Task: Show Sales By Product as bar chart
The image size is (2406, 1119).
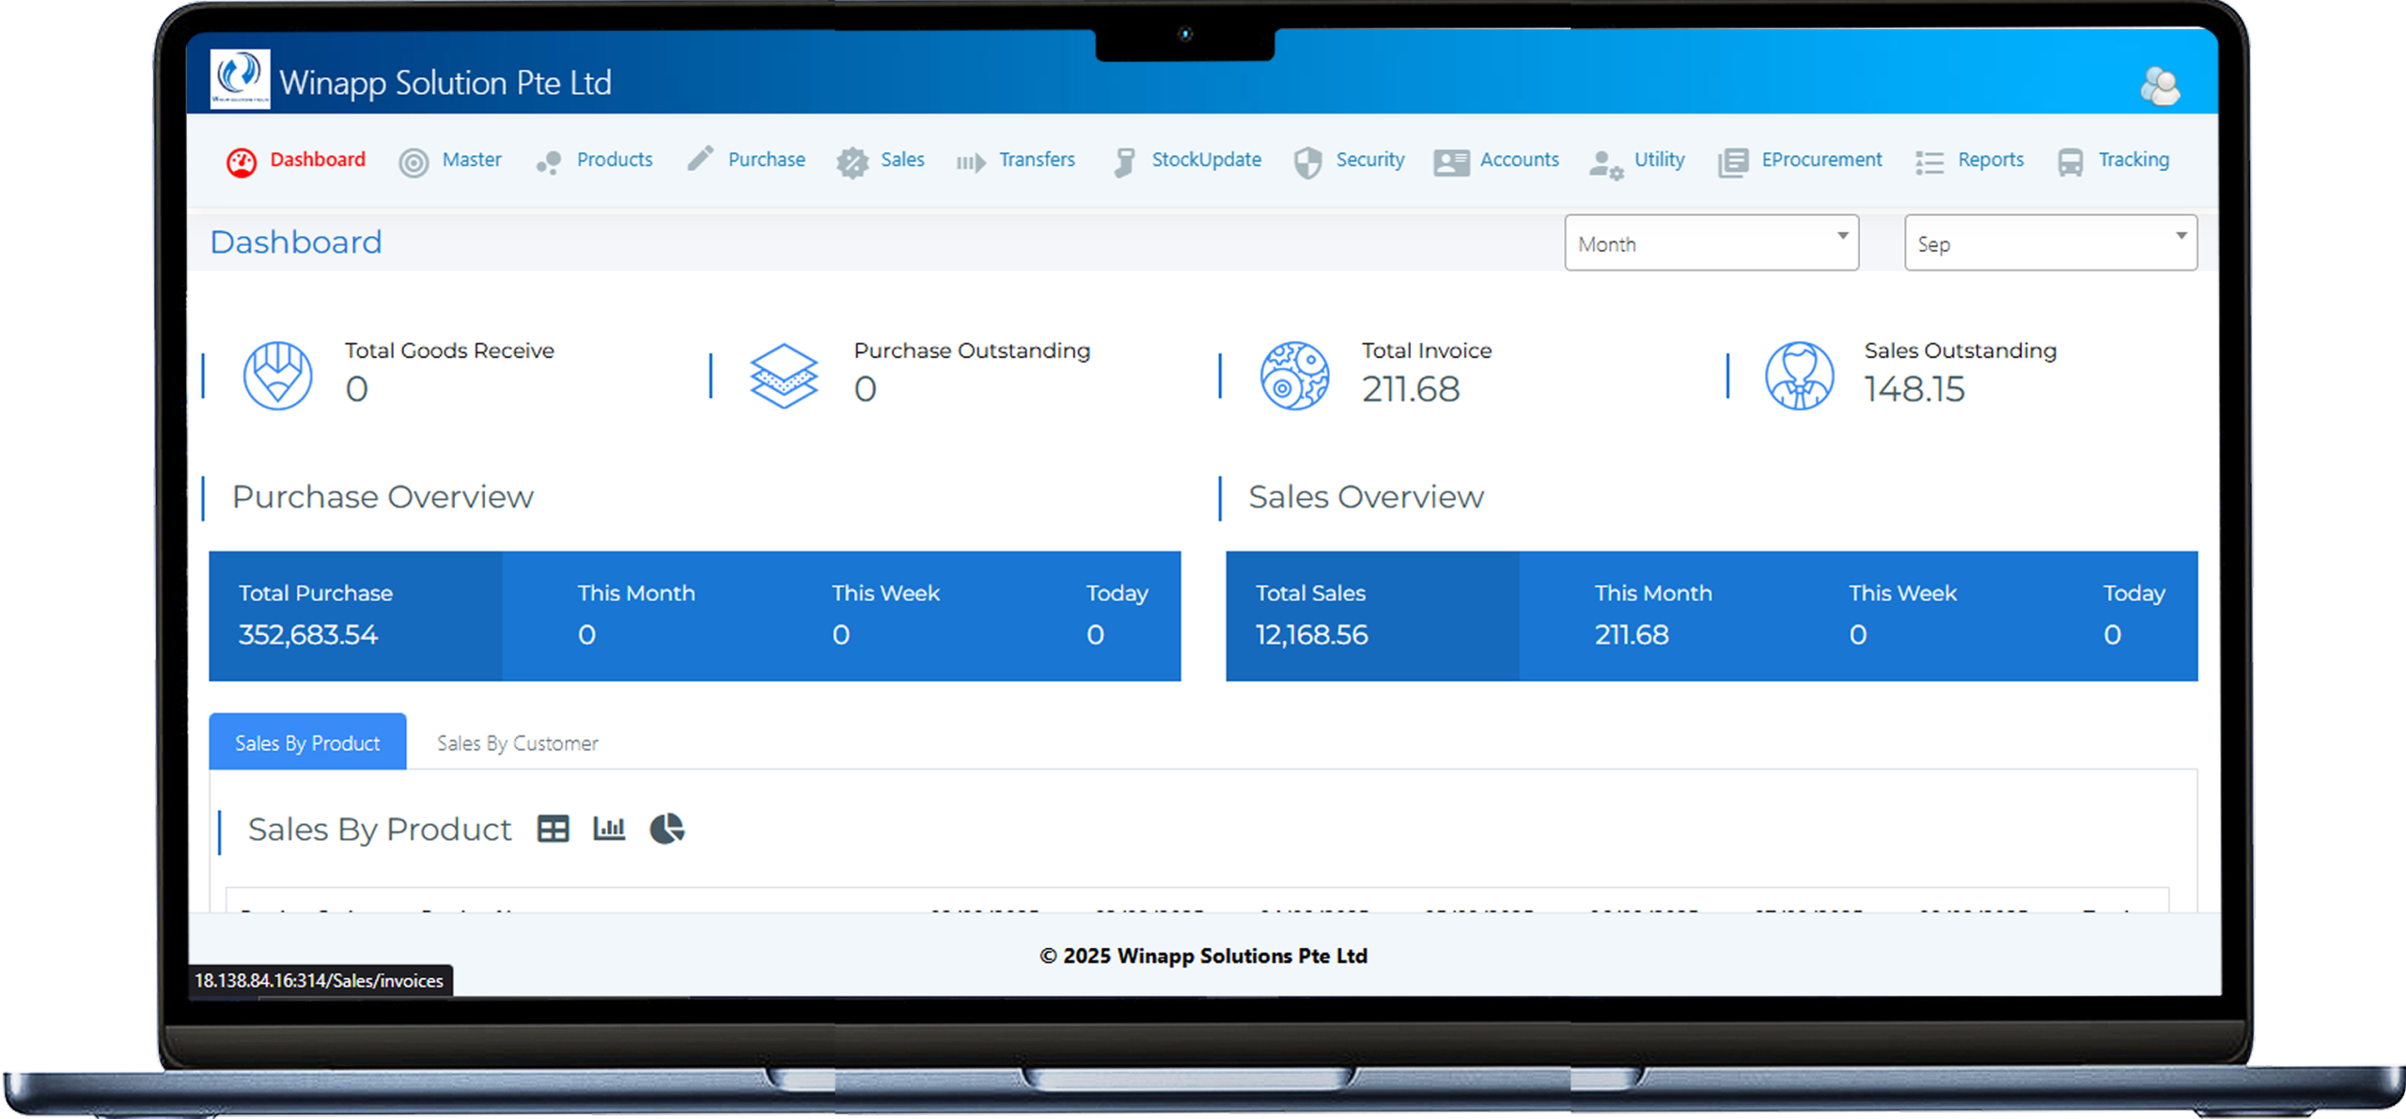Action: coord(609,829)
